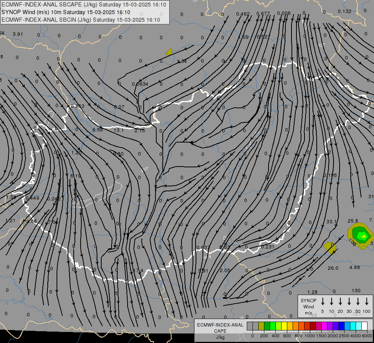Click the CAPE value '0.0634'
Image resolution: width=374 pixels, height=343 pixels.
pos(140,84)
